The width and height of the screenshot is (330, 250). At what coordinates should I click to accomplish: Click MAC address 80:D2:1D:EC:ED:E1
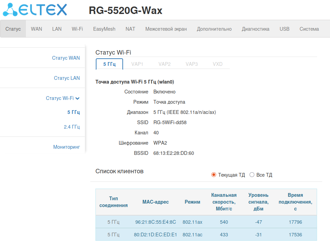(155, 235)
